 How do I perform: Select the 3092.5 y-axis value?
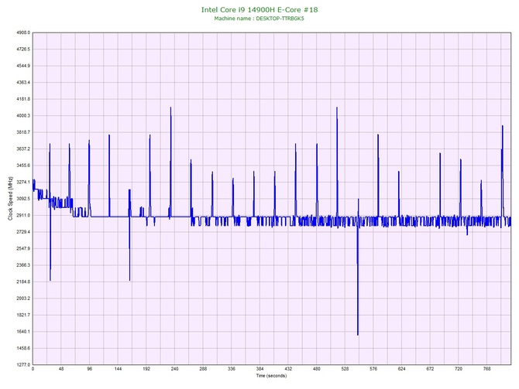23,199
